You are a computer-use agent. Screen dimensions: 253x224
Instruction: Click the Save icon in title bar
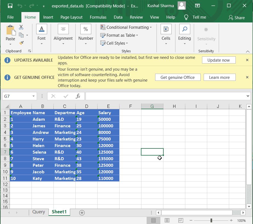coord(10,6)
